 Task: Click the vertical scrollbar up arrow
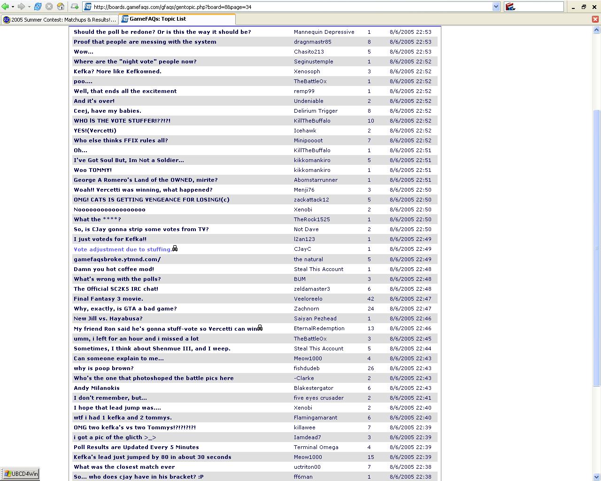pyautogui.click(x=597, y=30)
